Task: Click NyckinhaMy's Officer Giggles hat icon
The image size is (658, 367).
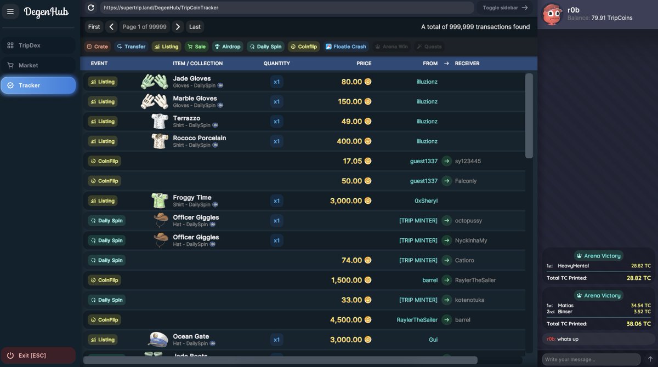Action: pyautogui.click(x=161, y=240)
